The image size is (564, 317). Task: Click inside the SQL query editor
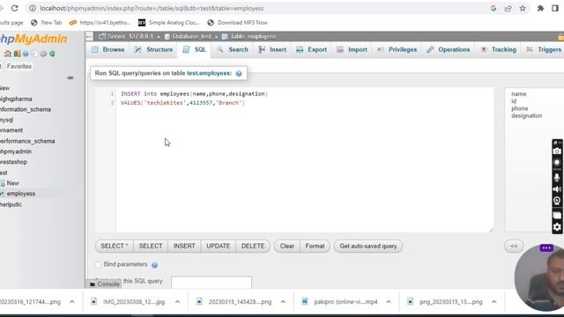(x=304, y=160)
